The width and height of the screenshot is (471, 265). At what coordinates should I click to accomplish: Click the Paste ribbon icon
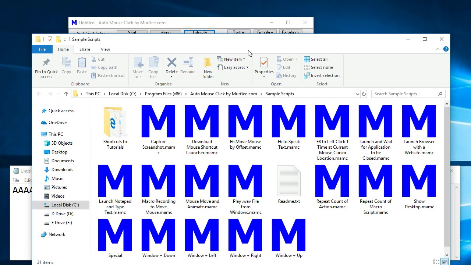[82, 63]
